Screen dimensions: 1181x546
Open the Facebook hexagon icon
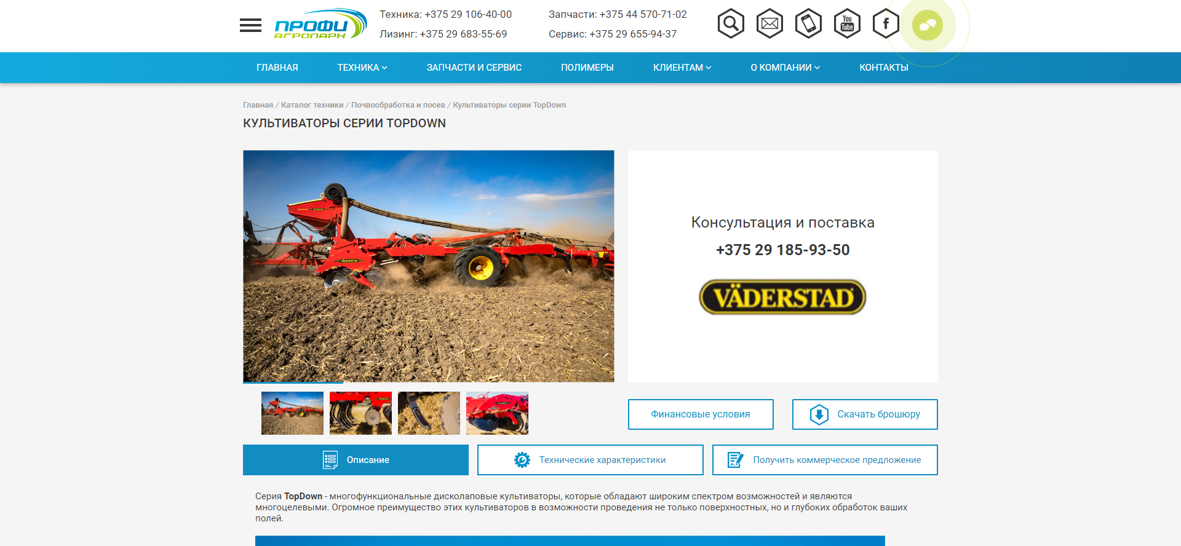pyautogui.click(x=886, y=24)
